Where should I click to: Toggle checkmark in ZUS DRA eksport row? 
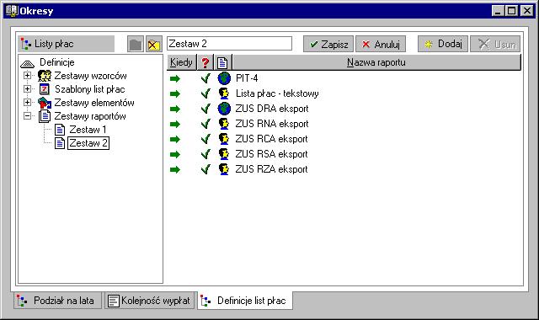tap(205, 109)
